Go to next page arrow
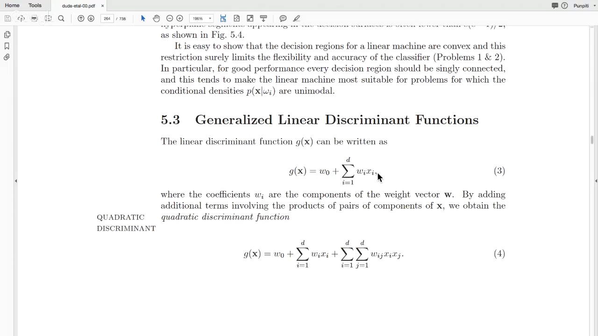Screen dimensions: 598x336 91,19
